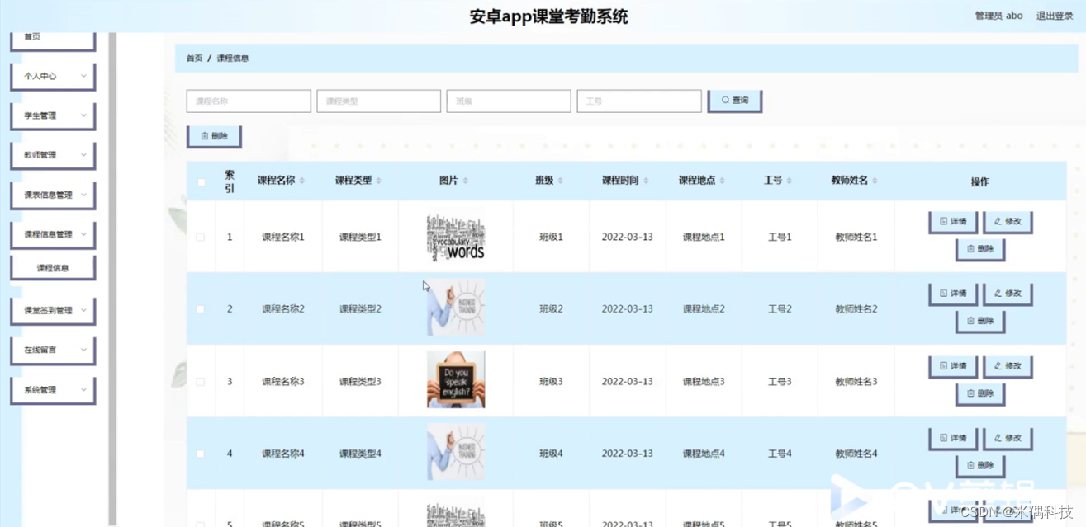Click 修改 for row 课程名称2
This screenshot has height=527, width=1086.
coord(1008,294)
